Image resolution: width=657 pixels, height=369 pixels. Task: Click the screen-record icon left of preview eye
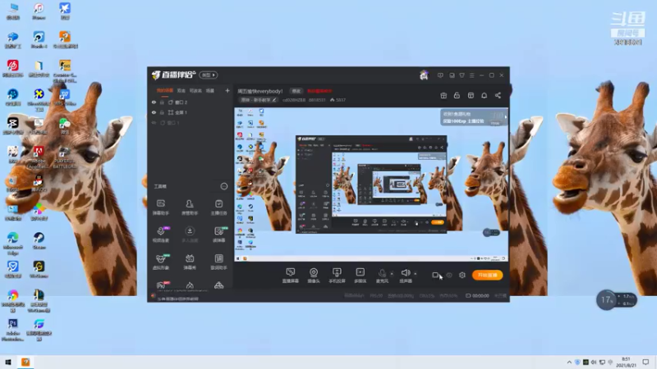[435, 275]
